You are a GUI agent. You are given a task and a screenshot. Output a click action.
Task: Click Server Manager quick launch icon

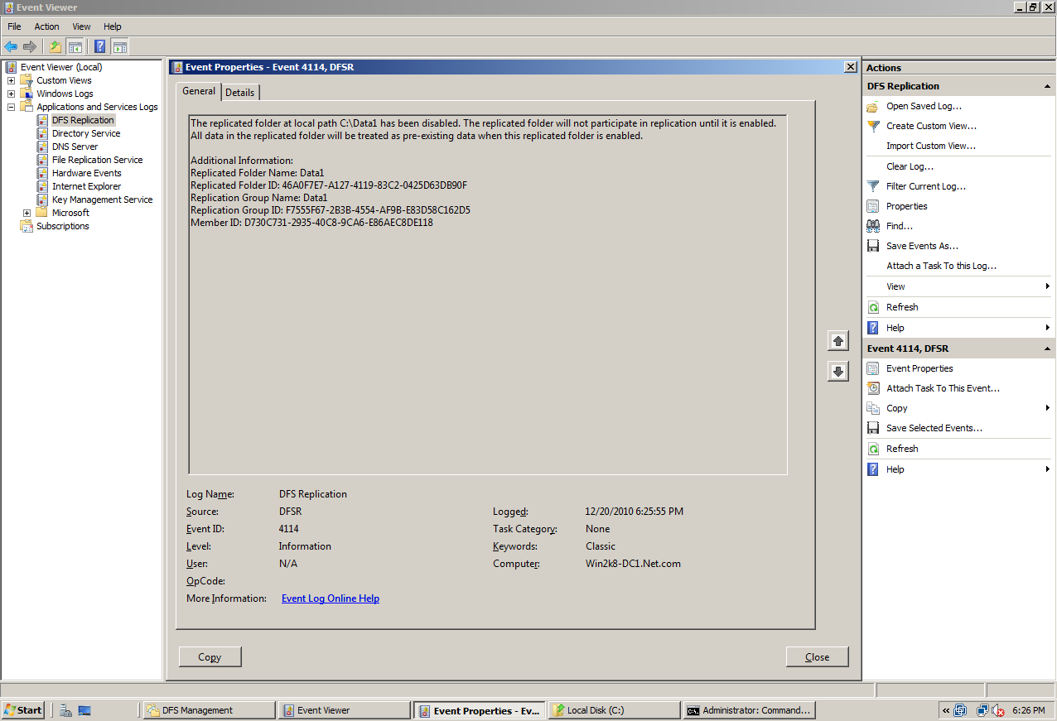tap(65, 710)
